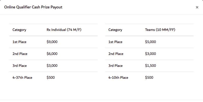Click the $500 prize for 4-37th place
203x102 pixels.
pyautogui.click(x=51, y=77)
